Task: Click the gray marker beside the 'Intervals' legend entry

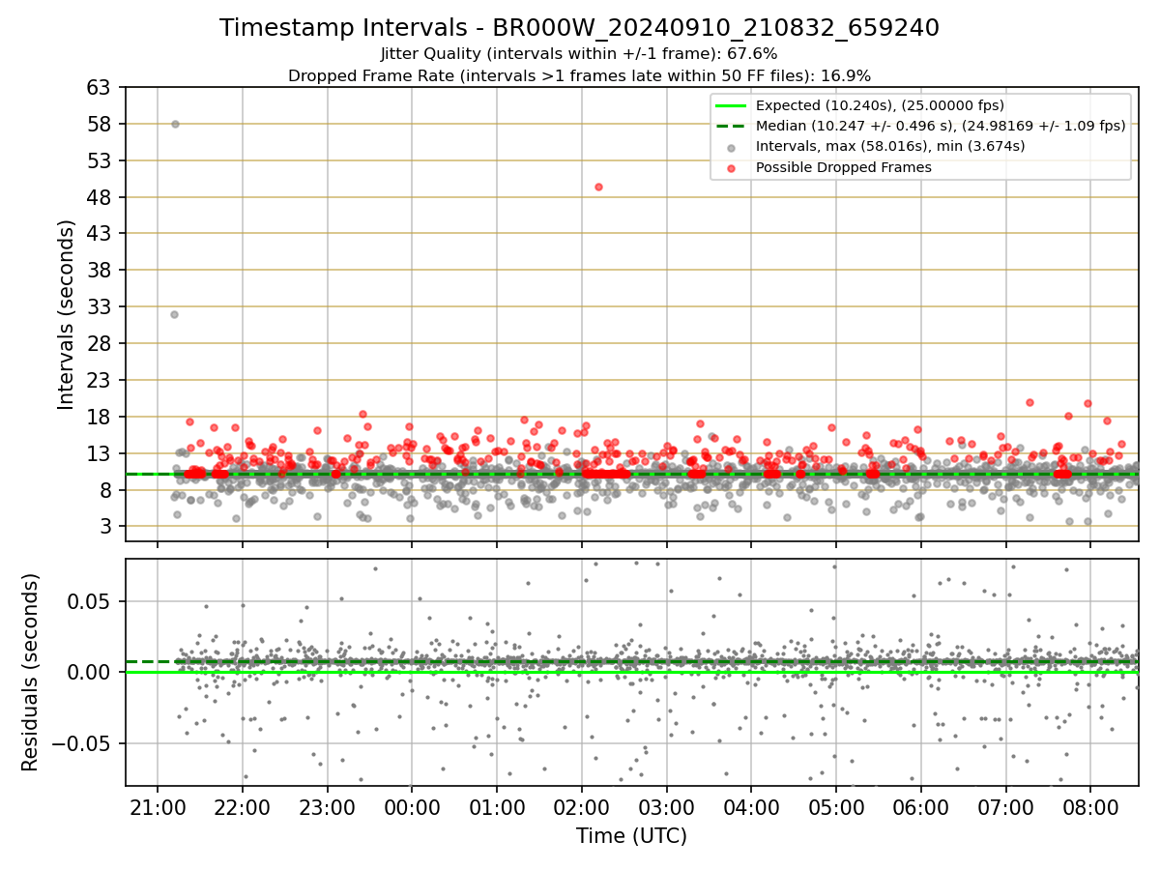Action: pos(731,147)
